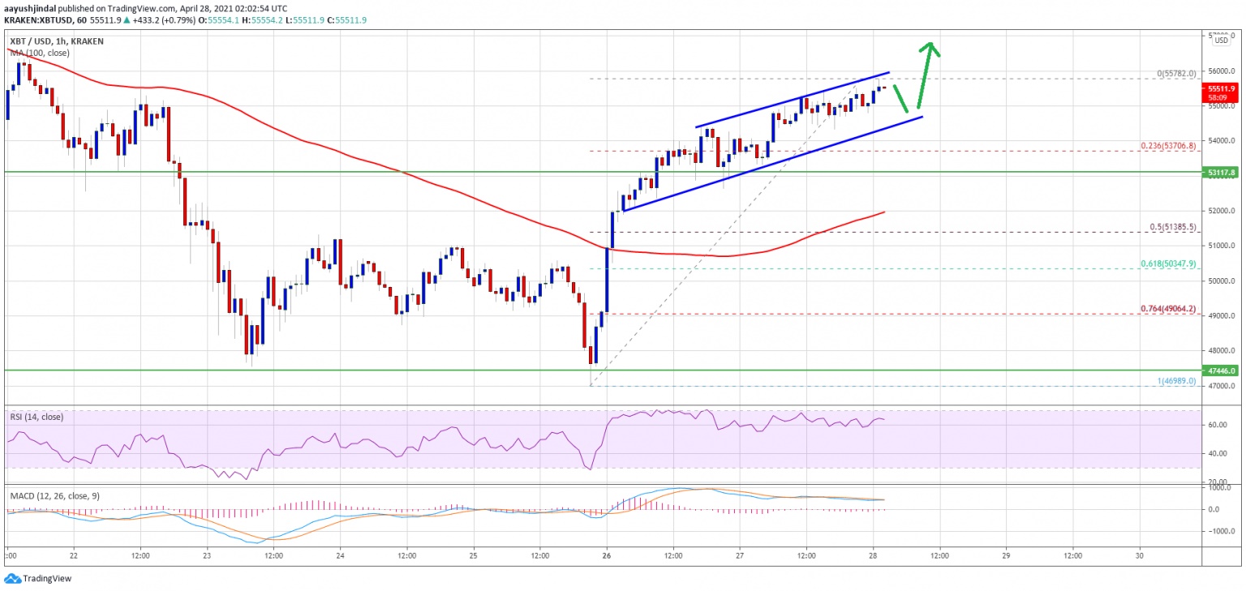Click the date label 30 on time axis

pyautogui.click(x=1139, y=556)
